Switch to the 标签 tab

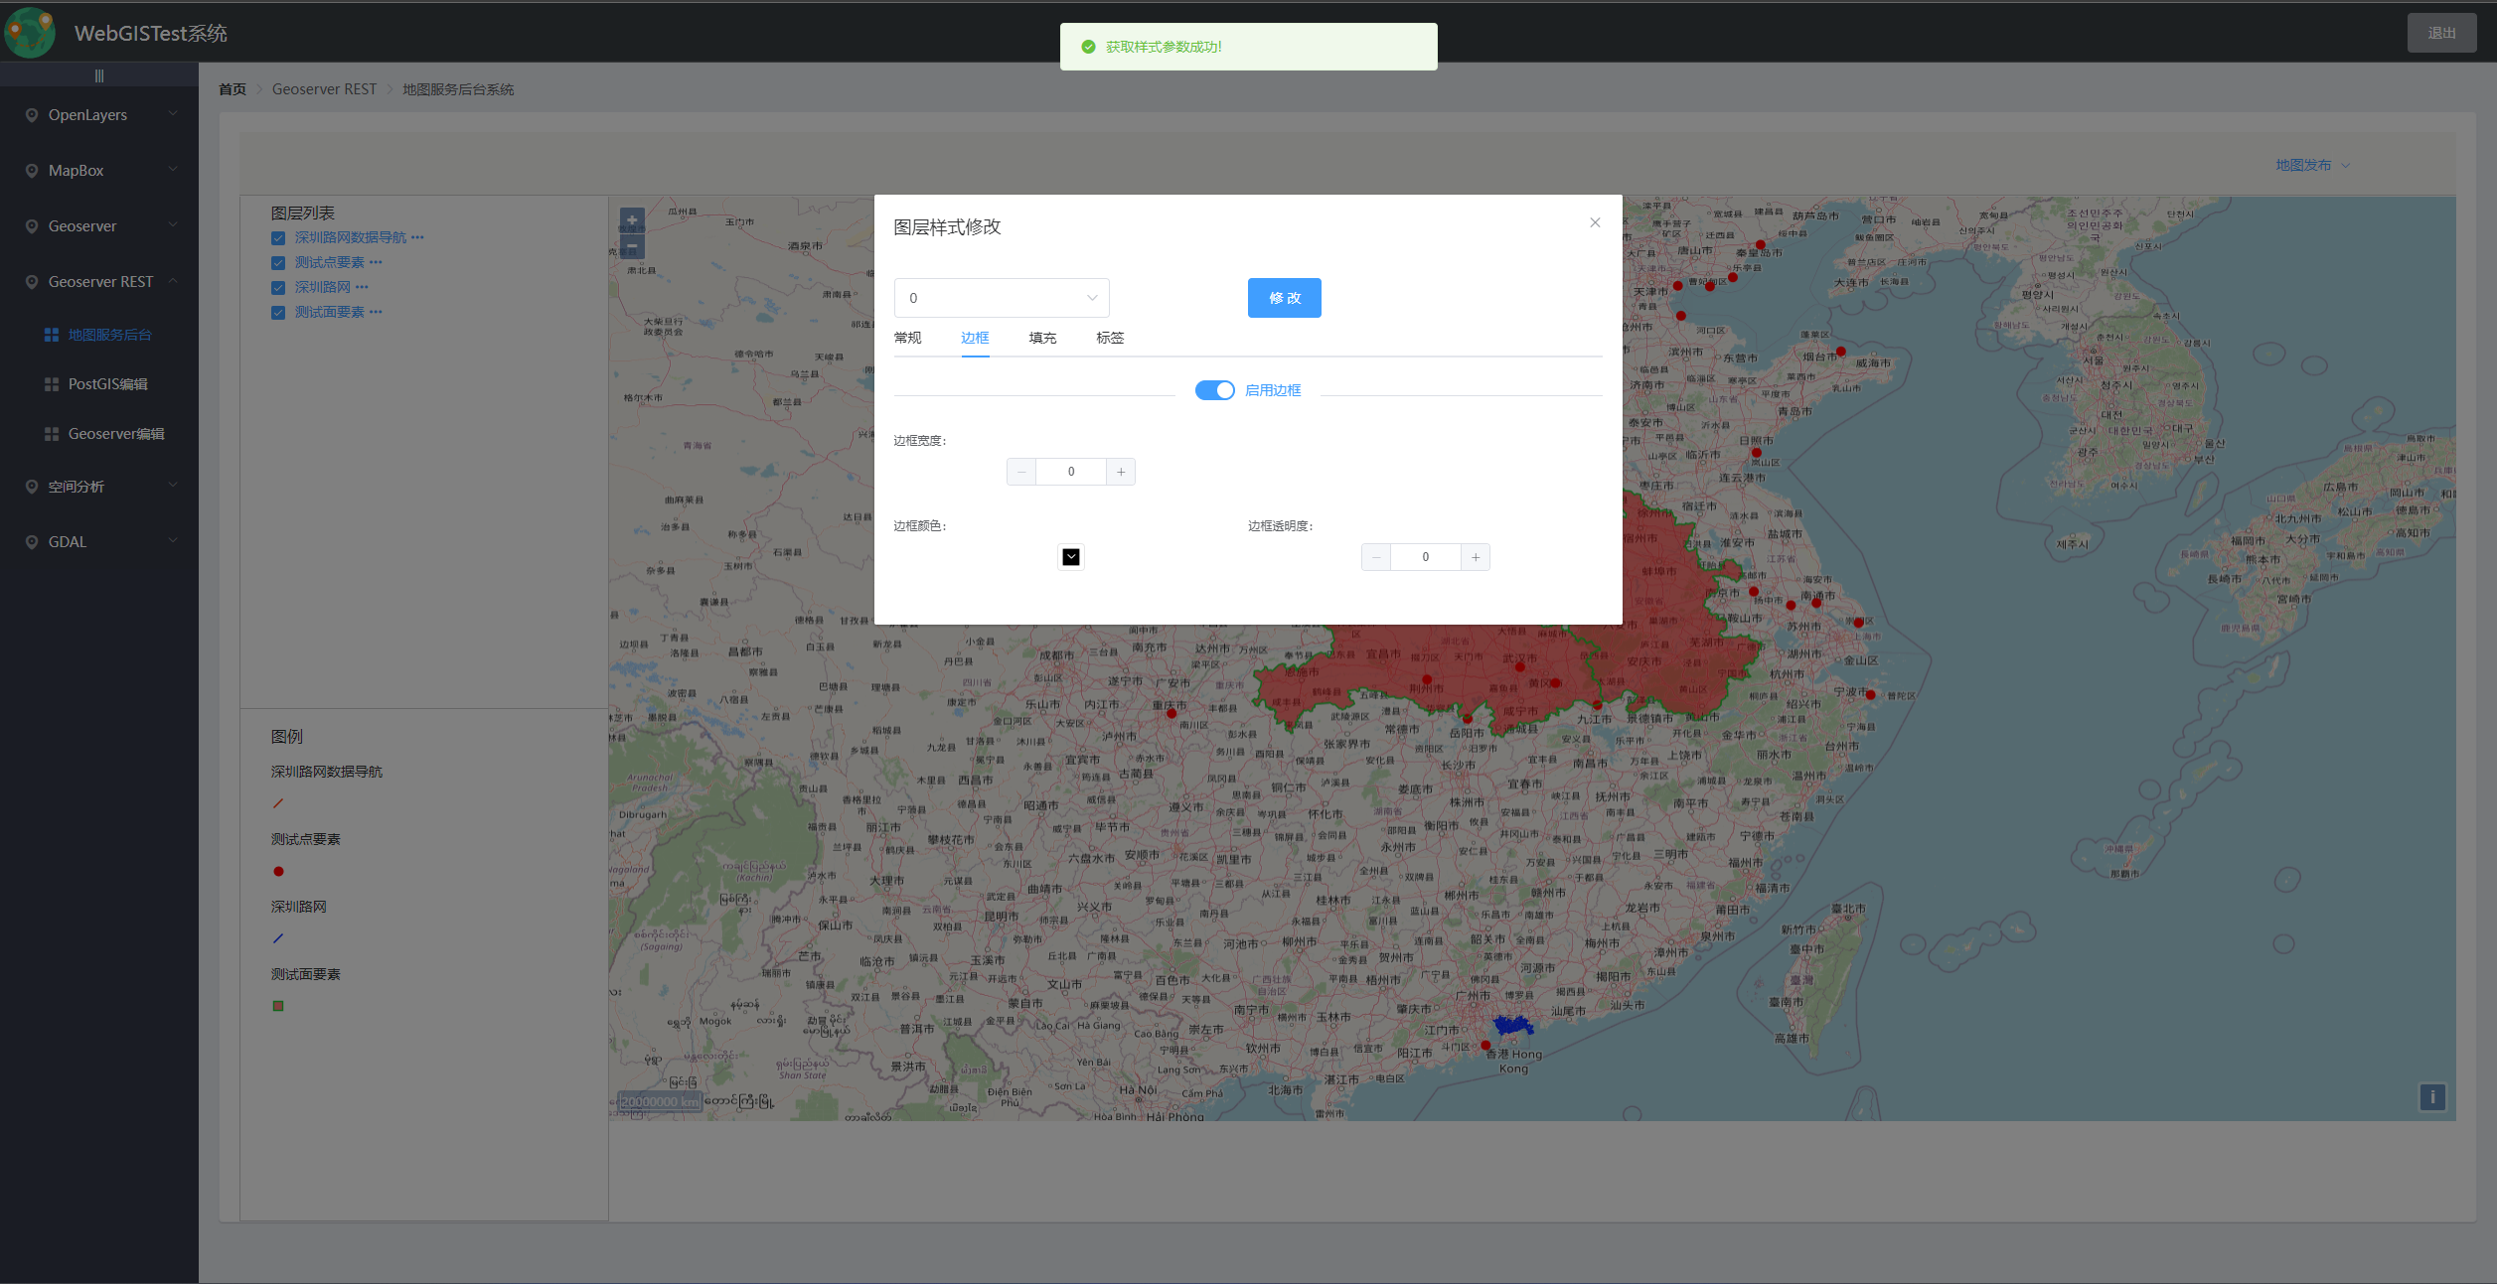(x=1110, y=338)
